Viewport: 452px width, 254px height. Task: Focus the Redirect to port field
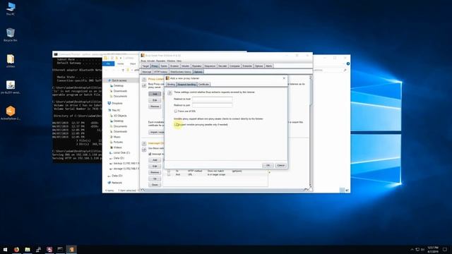pos(212,105)
